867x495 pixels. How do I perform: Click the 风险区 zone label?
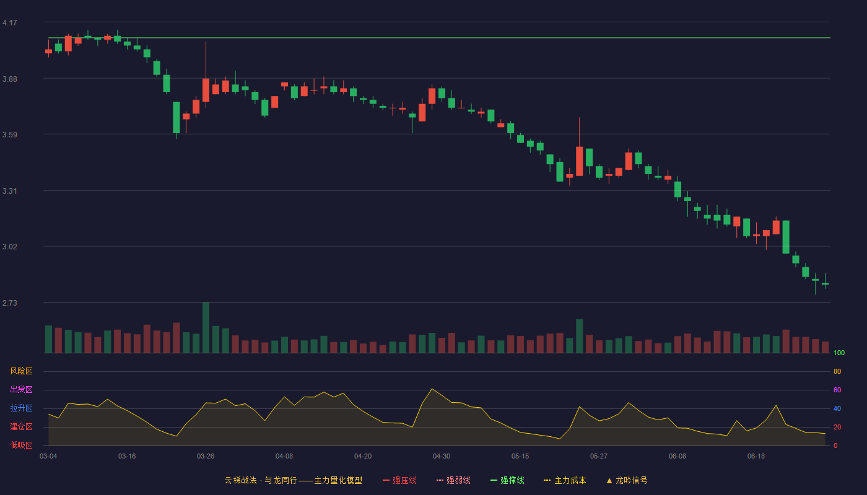pos(21,371)
